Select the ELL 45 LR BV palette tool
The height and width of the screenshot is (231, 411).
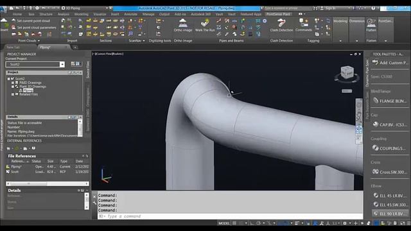pyautogui.click(x=390, y=196)
